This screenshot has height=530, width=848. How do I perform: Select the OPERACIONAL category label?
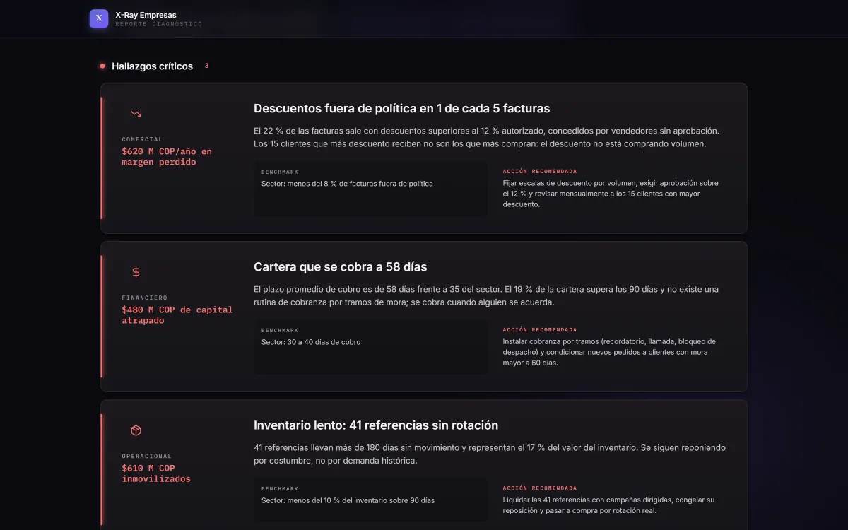click(x=146, y=456)
